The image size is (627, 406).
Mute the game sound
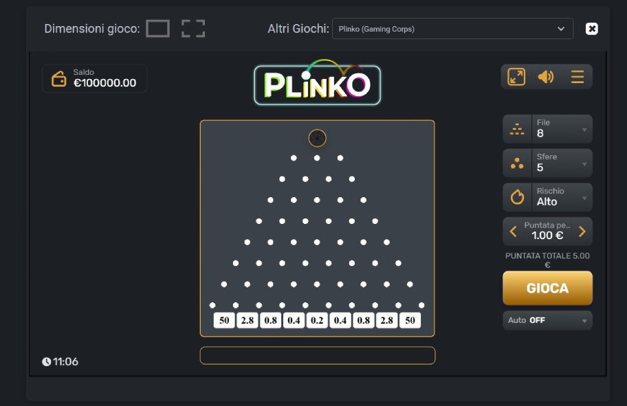click(546, 77)
